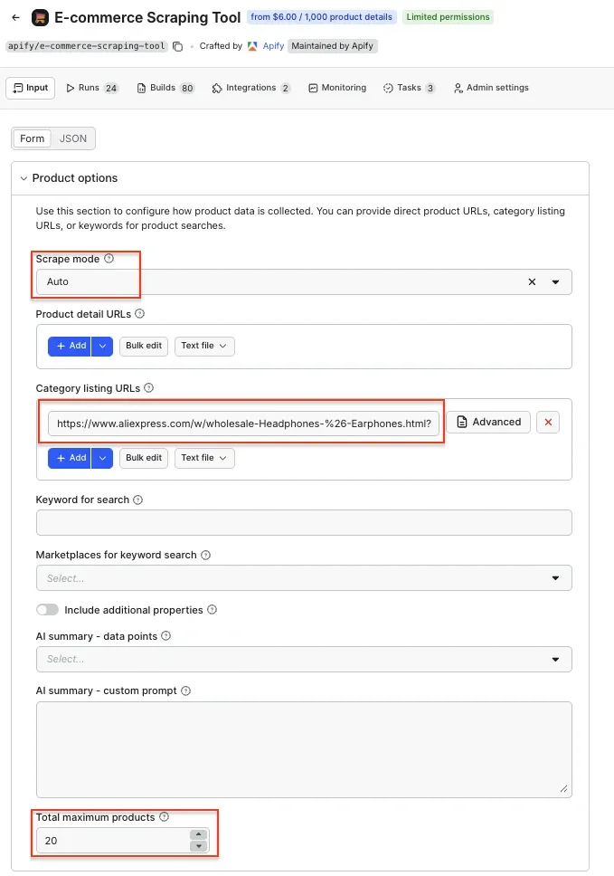This screenshot has height=876, width=614.
Task: Open the Runs tab
Action: pyautogui.click(x=92, y=88)
